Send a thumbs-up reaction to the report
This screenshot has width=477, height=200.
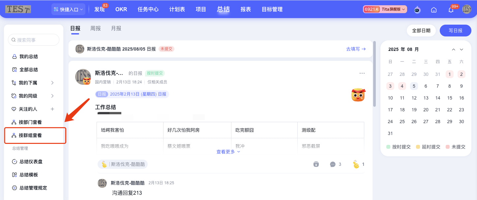(x=356, y=164)
